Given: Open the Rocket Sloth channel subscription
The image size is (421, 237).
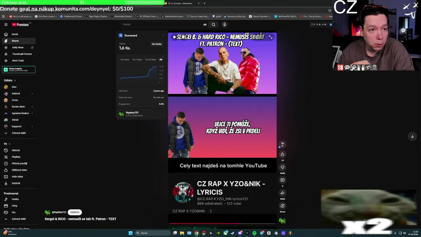Looking at the screenshot, I should click(18, 107).
